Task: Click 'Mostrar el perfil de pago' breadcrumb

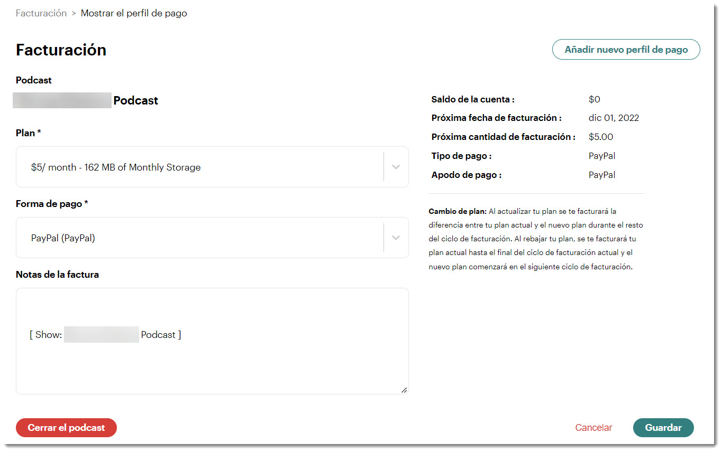Action: pyautogui.click(x=134, y=13)
